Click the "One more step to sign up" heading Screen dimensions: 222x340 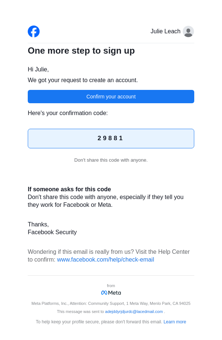tap(81, 51)
